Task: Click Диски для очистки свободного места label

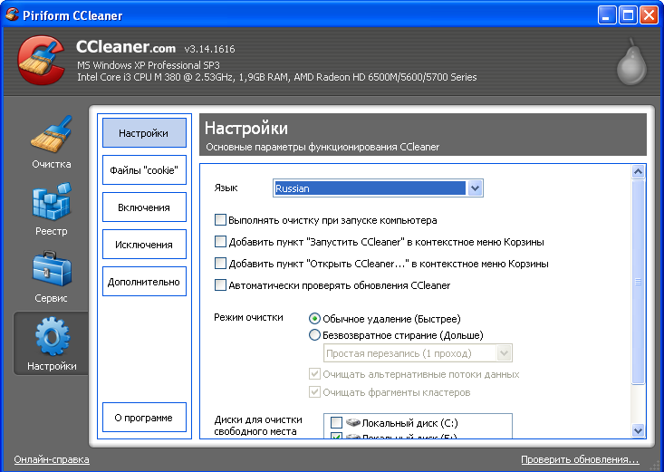Action: pos(258,426)
